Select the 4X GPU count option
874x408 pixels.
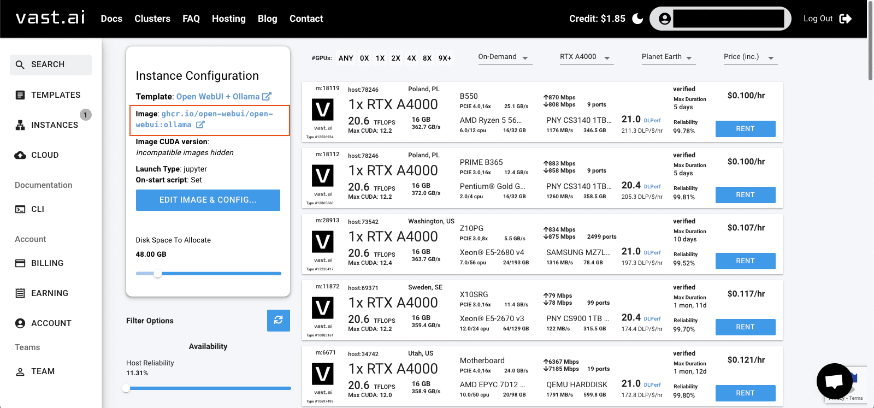[411, 58]
